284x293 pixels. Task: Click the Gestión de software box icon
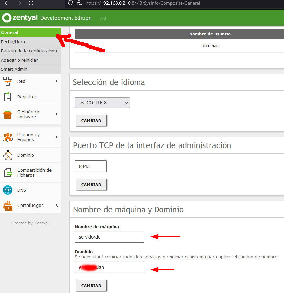coord(8,114)
